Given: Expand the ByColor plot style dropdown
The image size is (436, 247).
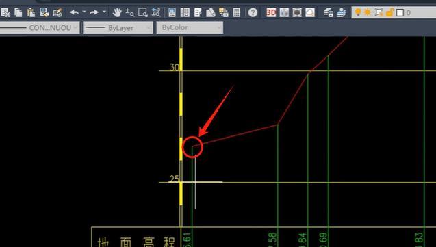Looking at the screenshot, I should [x=190, y=28].
